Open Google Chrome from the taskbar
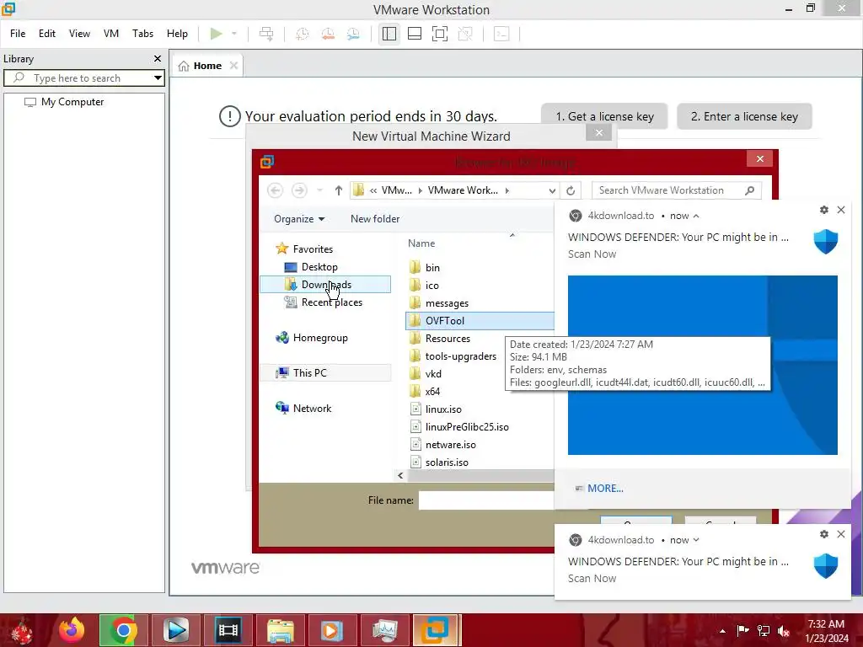 pyautogui.click(x=123, y=630)
